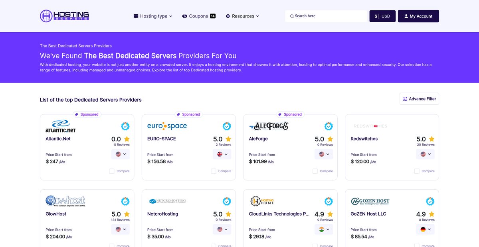Click the NetcroHosting logo image

point(167,201)
